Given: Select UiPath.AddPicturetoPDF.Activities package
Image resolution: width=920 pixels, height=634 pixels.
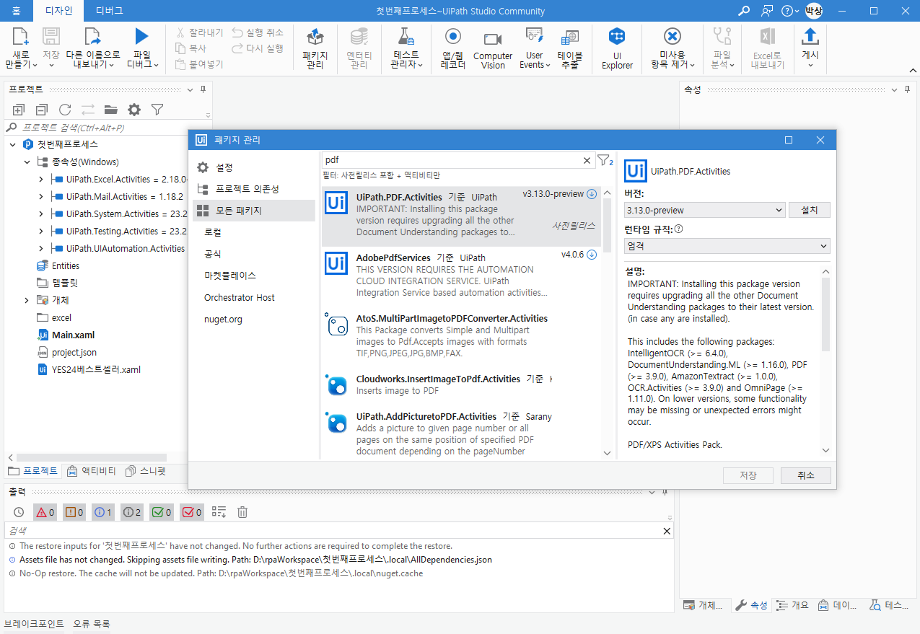Looking at the screenshot, I should [x=461, y=434].
